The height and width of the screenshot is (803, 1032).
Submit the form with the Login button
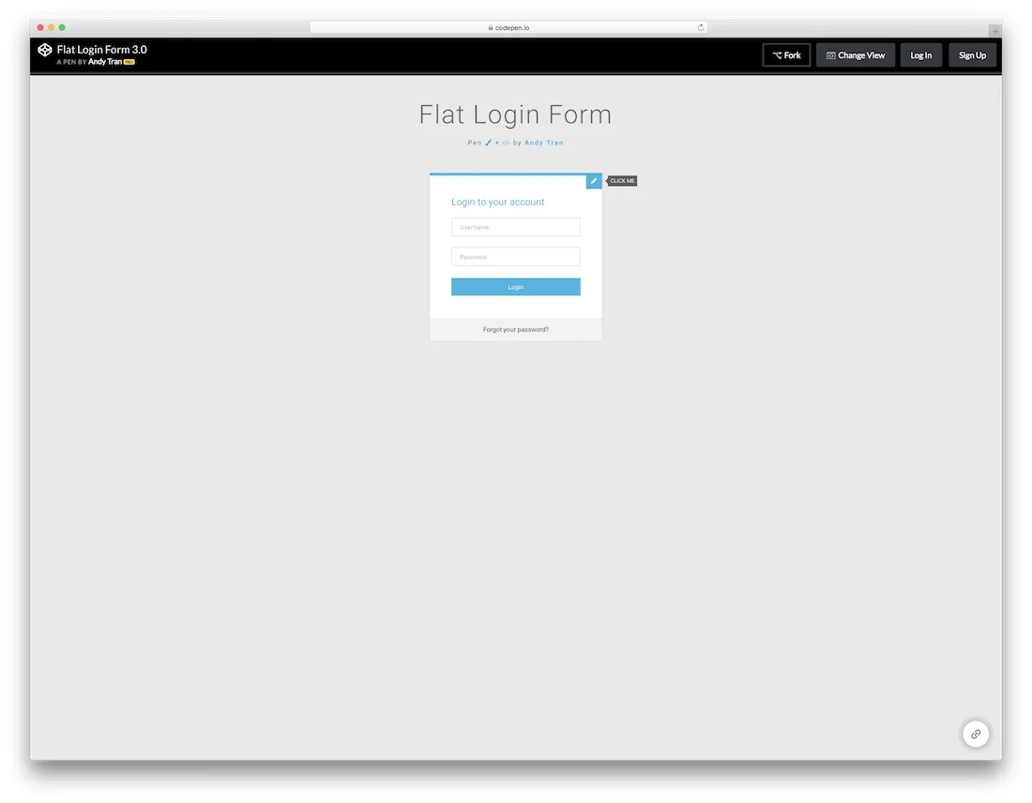point(515,286)
